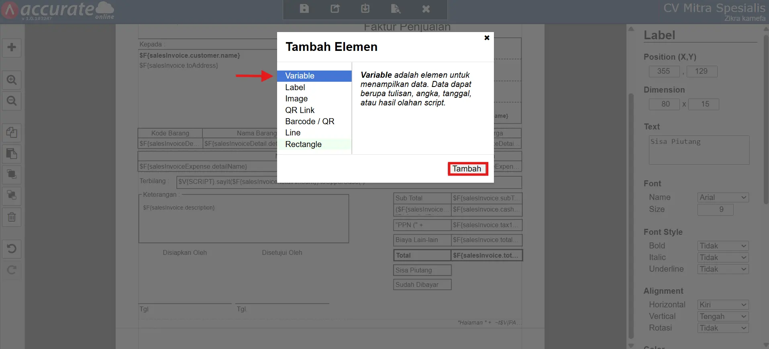Click the export share arrow icon

pyautogui.click(x=335, y=9)
